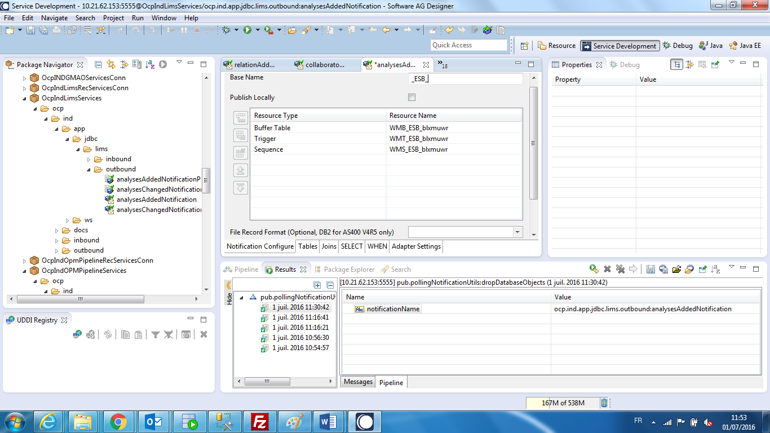Click the Quick Access search field
770x433 pixels.
469,45
